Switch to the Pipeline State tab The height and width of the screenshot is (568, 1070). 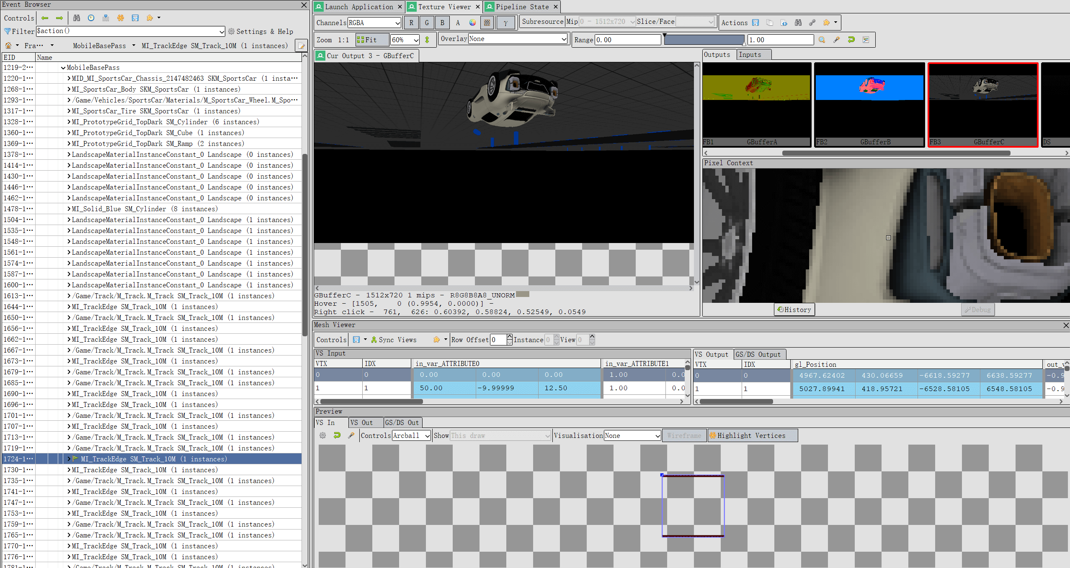click(x=521, y=7)
